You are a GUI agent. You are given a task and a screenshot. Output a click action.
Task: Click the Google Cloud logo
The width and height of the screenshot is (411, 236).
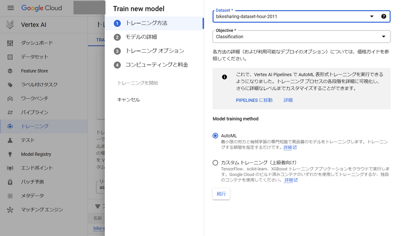pos(42,8)
